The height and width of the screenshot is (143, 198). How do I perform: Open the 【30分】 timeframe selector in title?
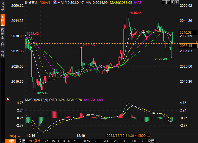pos(44,2)
